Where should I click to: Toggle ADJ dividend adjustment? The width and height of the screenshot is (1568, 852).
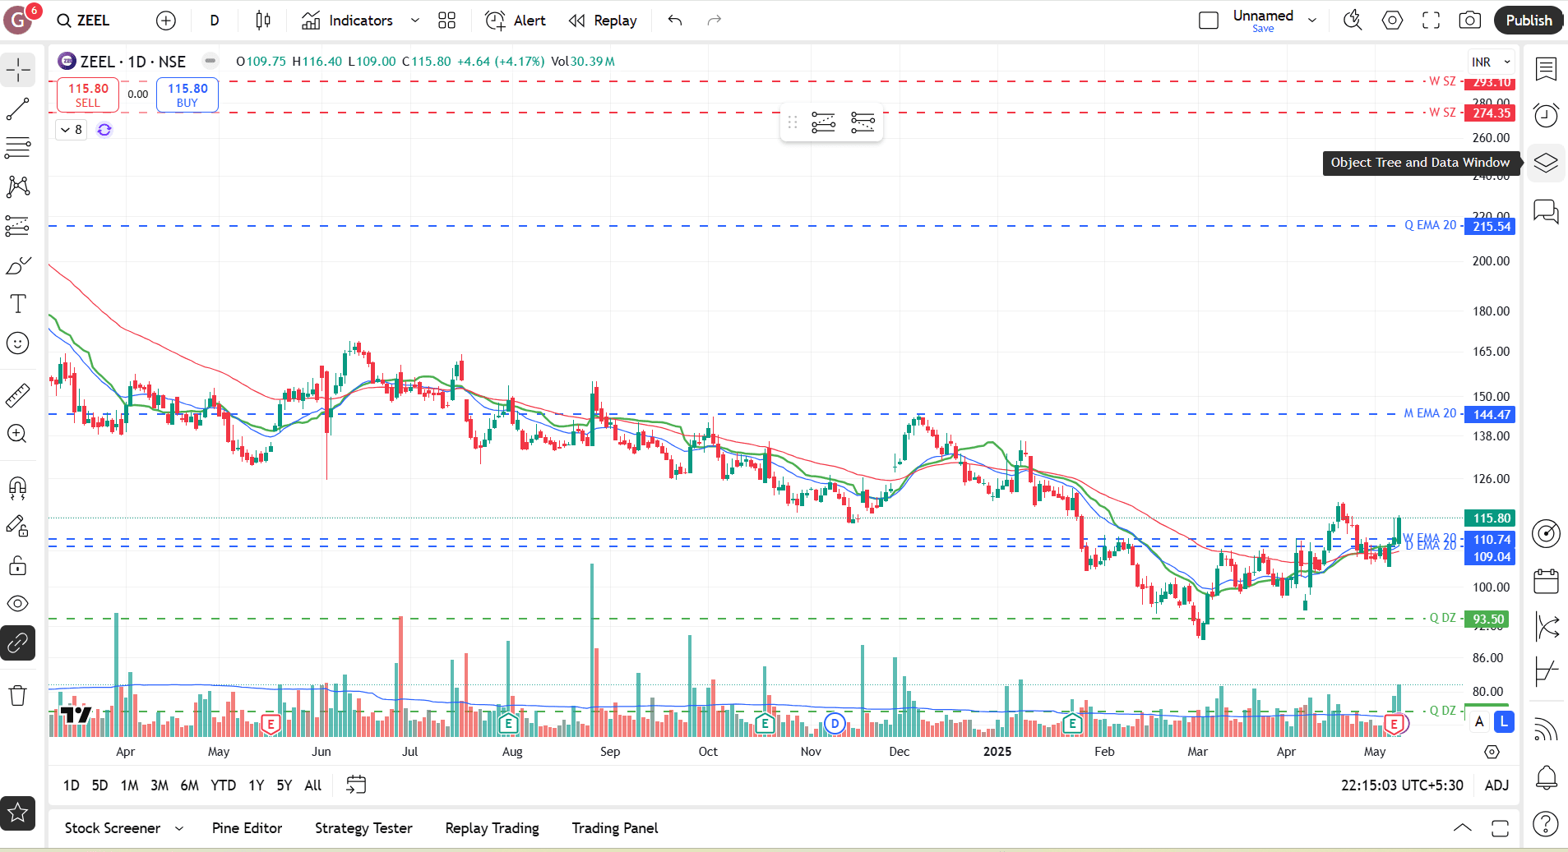click(1496, 785)
